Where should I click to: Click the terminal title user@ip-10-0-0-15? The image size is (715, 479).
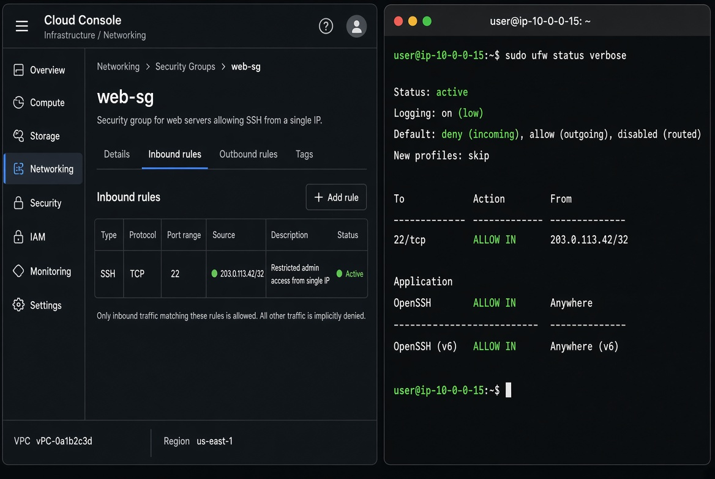click(x=540, y=21)
